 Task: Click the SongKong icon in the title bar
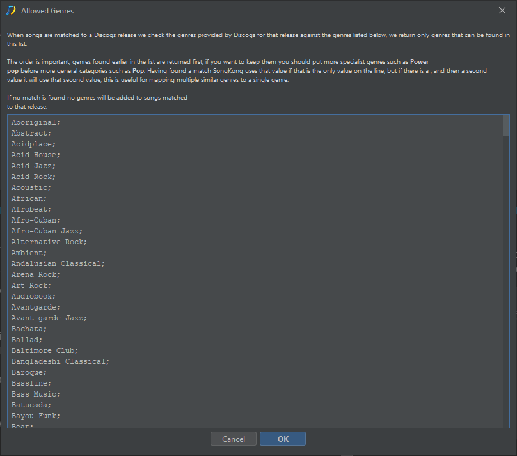tap(10, 11)
